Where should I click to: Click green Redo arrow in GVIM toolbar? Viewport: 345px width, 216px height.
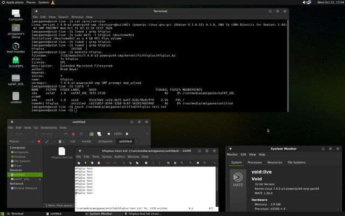pos(115,163)
